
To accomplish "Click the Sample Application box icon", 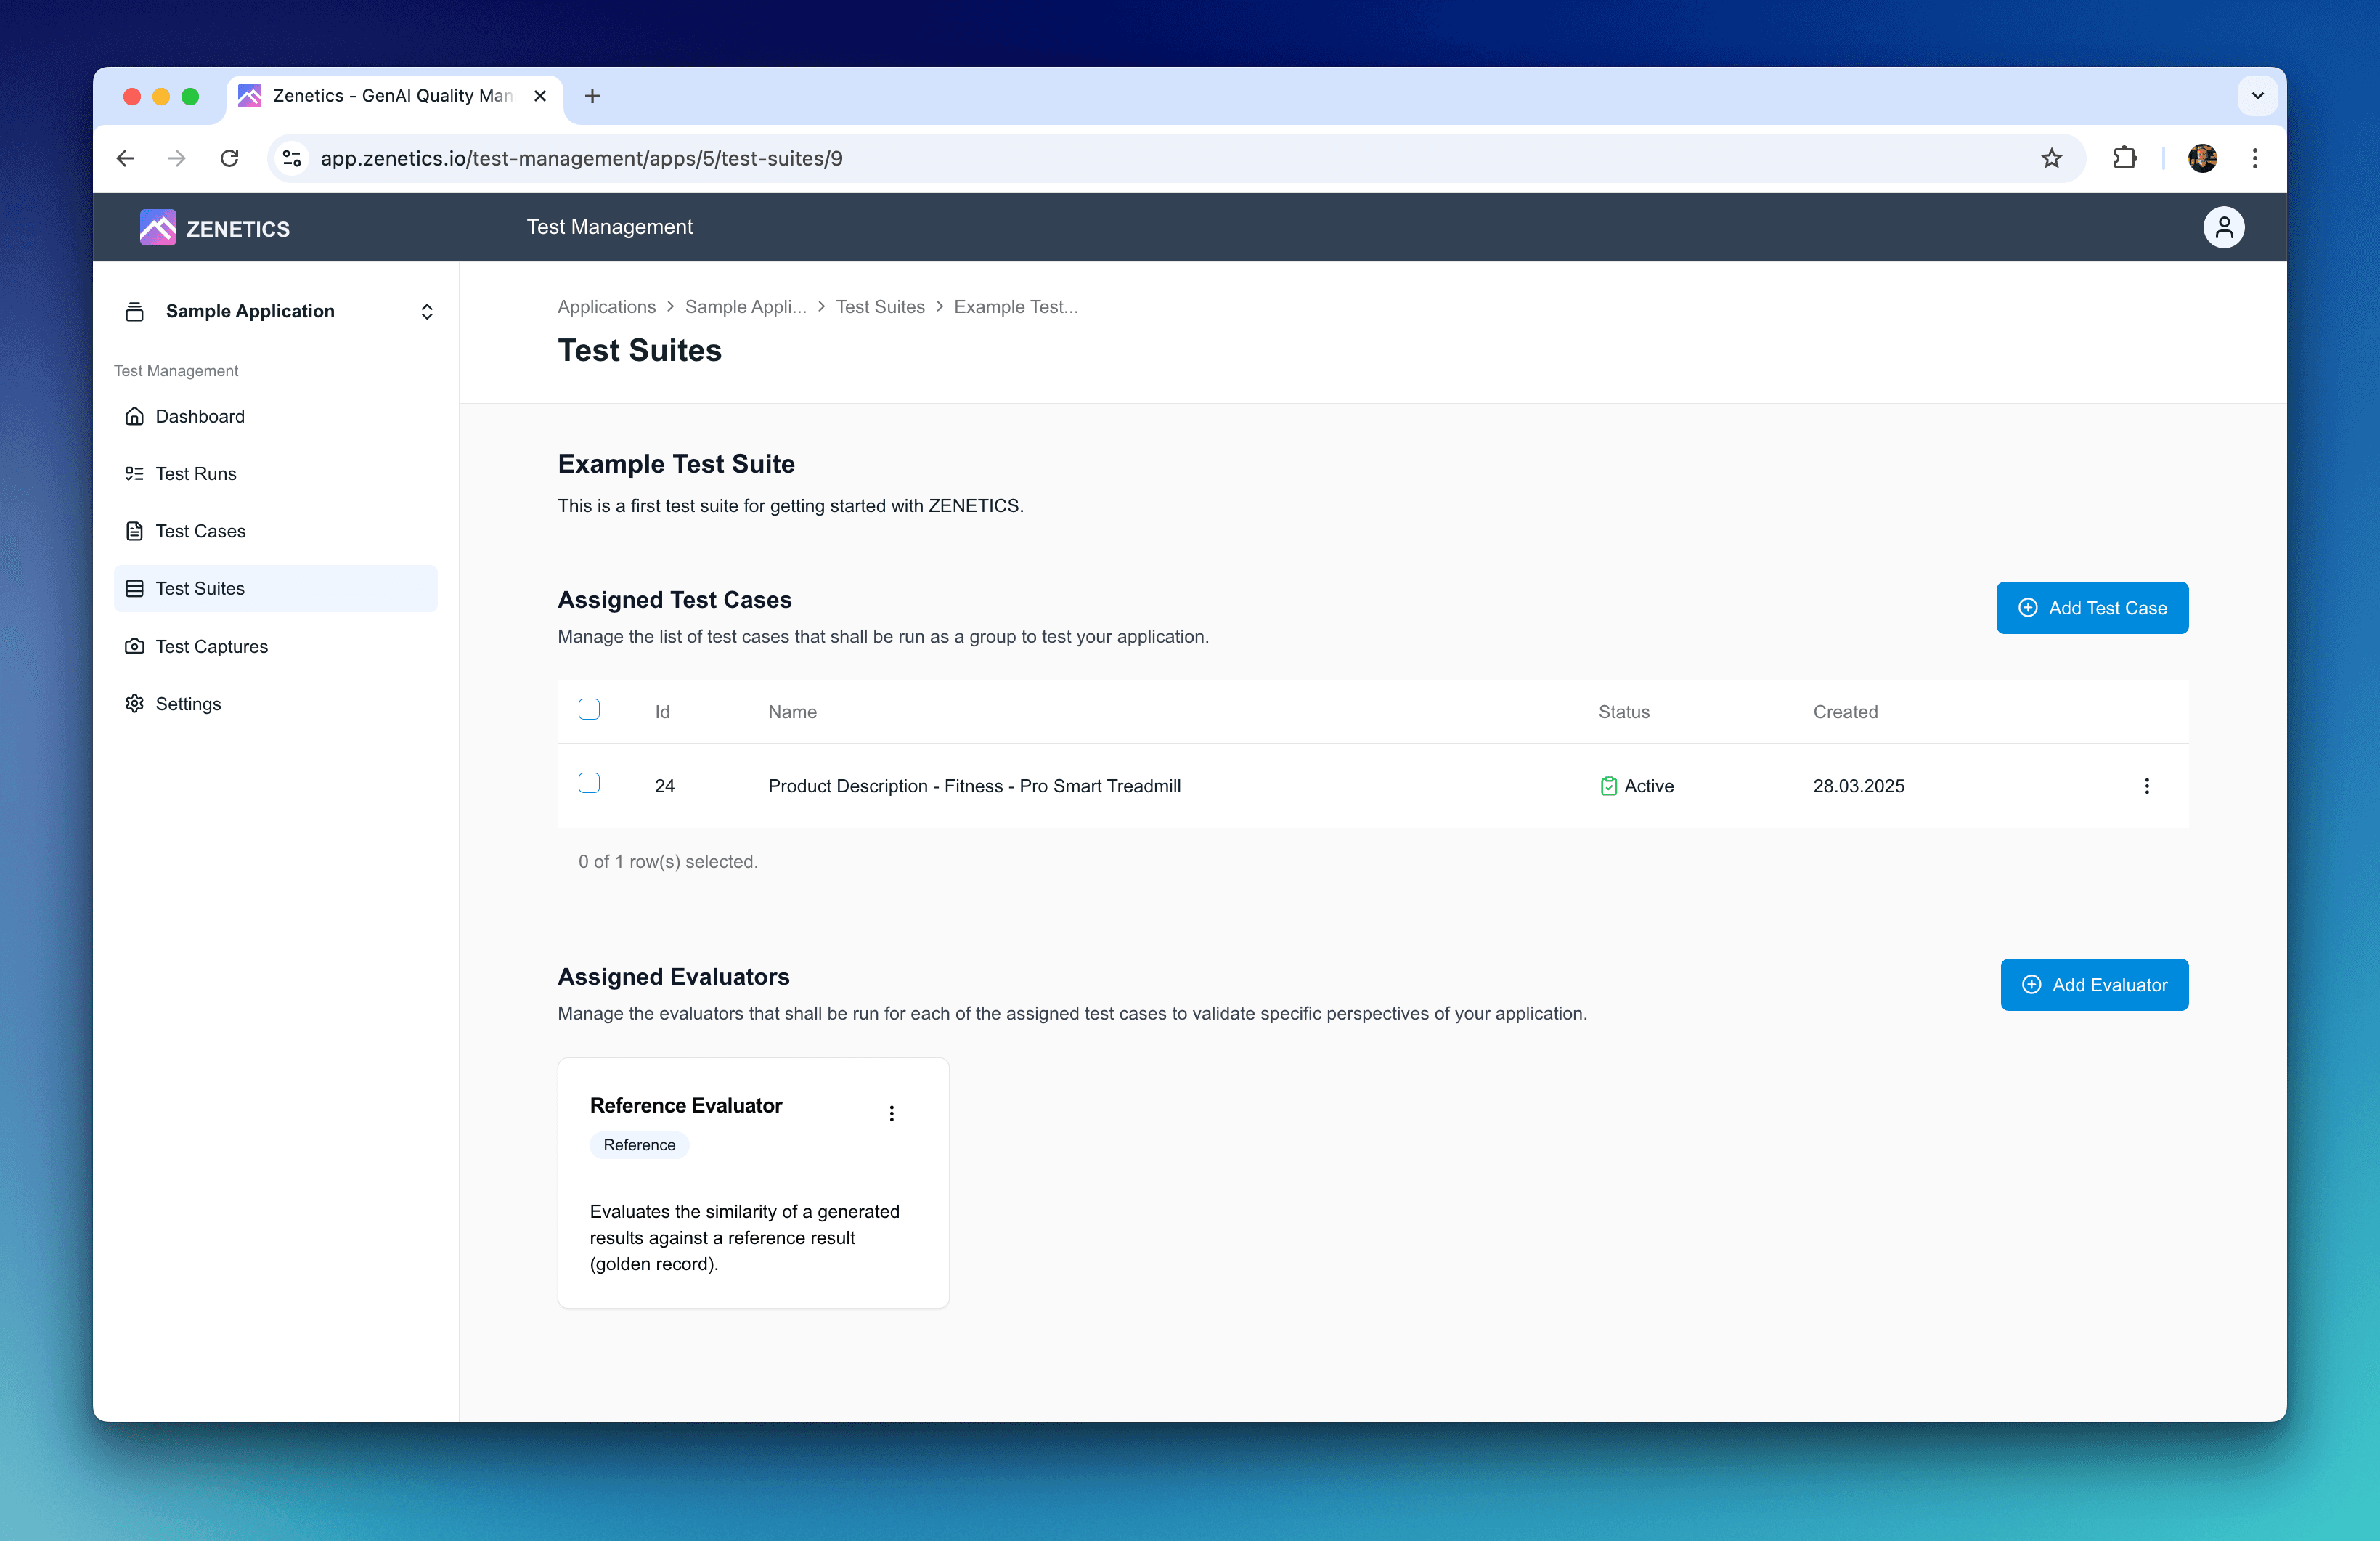I will tap(135, 311).
